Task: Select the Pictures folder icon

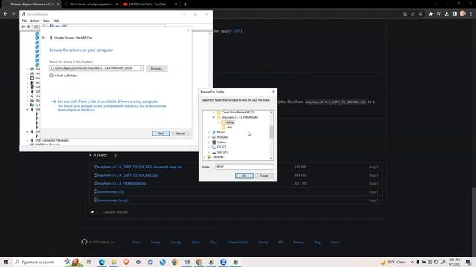Action: [213, 137]
